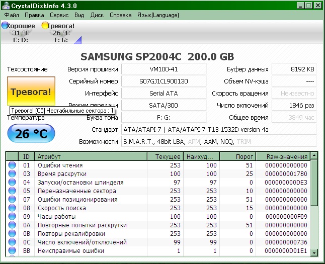Viewport: 325px width, 264px height.
Task: Click the attribute list vertical scrollbar thumb
Action: 314,183
